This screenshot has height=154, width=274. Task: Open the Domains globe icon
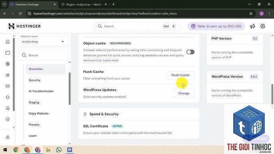8,64
